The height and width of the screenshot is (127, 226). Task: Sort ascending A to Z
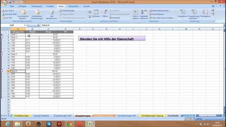pos(90,12)
